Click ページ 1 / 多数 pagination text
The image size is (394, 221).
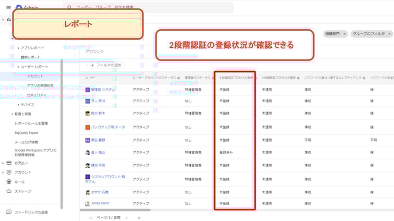tap(109, 218)
